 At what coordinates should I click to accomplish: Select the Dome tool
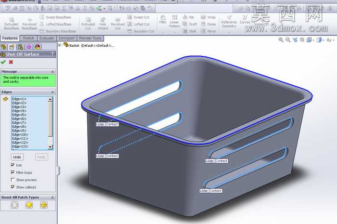pyautogui.click(x=208, y=24)
